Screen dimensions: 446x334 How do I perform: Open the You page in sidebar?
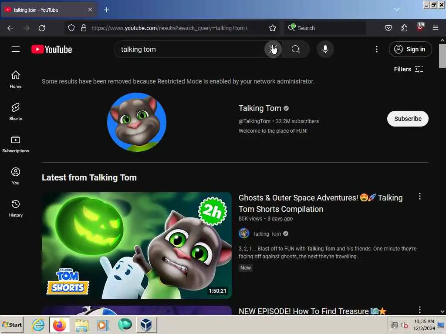[x=16, y=176]
